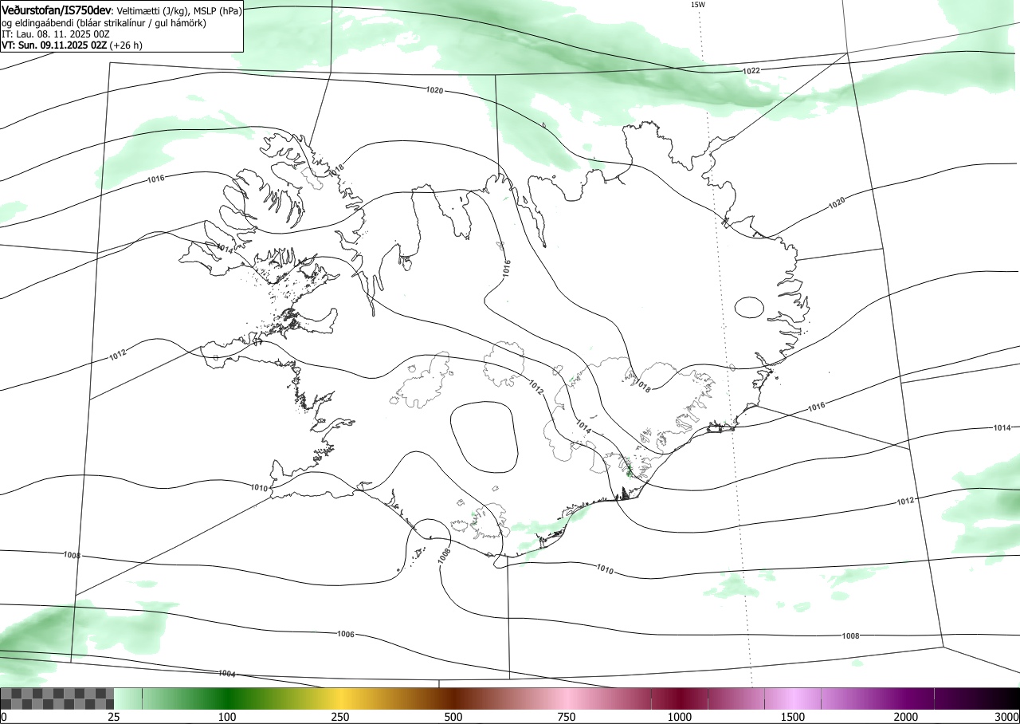Click the 15W longitude label

click(x=697, y=5)
